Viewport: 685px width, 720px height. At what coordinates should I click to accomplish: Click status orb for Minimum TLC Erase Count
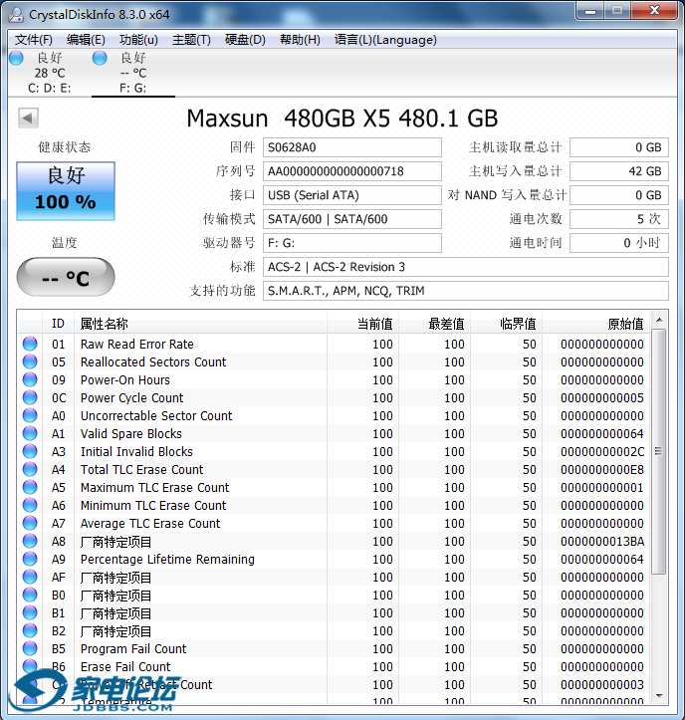coord(30,505)
